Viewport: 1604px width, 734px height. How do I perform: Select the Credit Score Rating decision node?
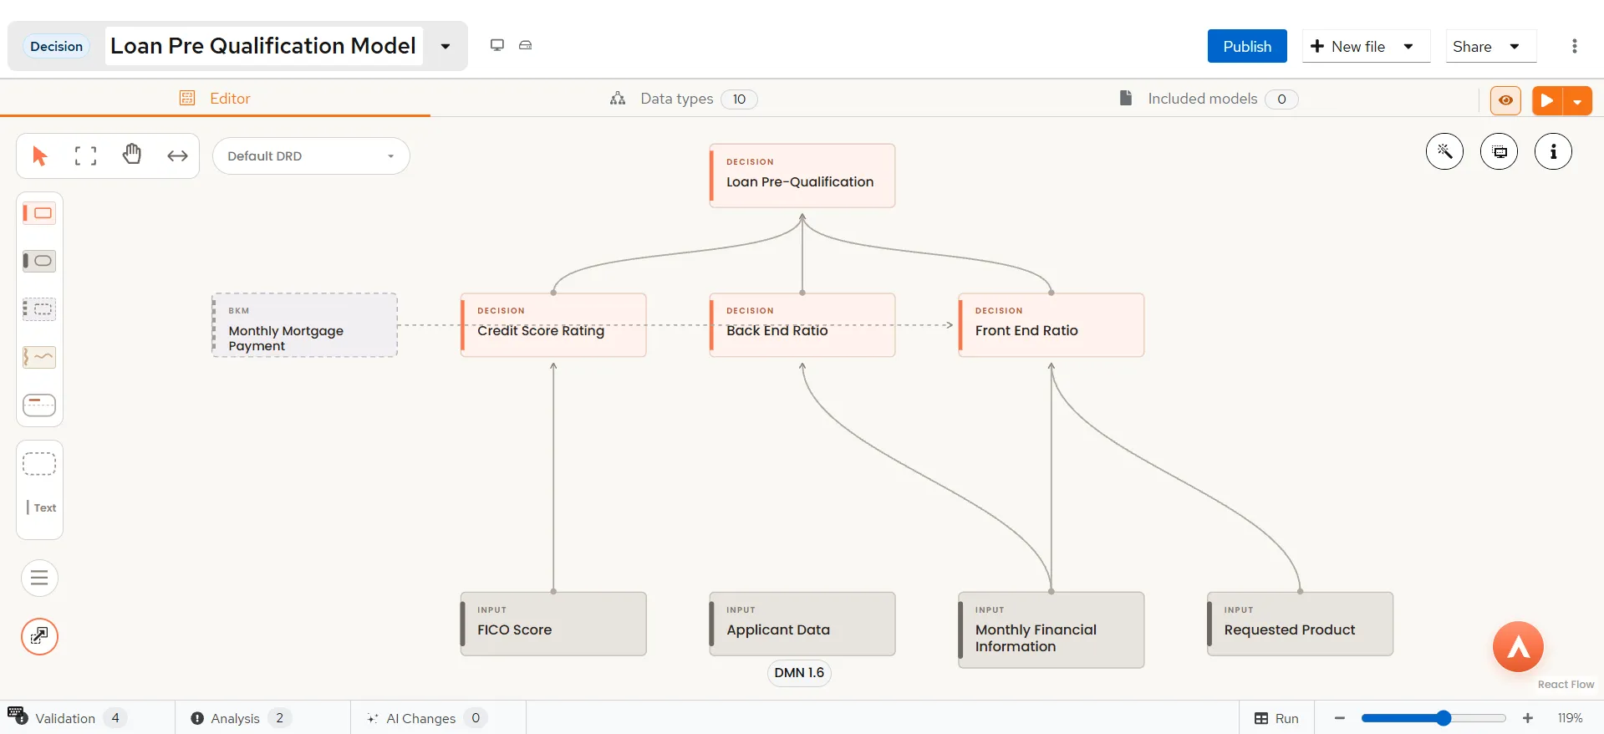pos(553,325)
